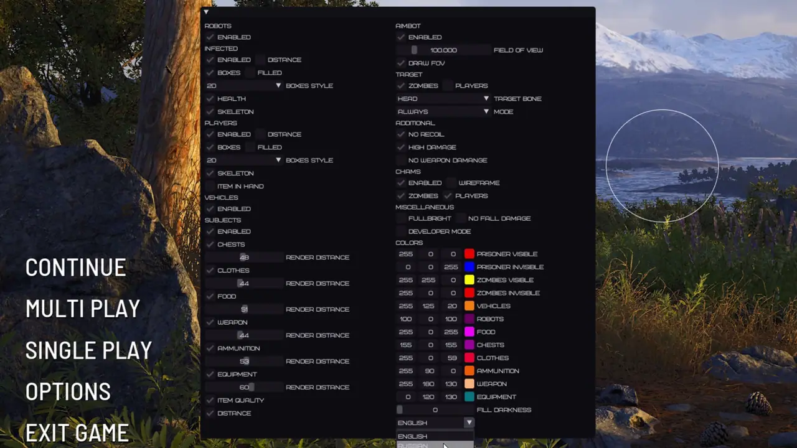Toggle Vehicles Enabled checkbox
Image resolution: width=797 pixels, height=448 pixels.
click(210, 209)
